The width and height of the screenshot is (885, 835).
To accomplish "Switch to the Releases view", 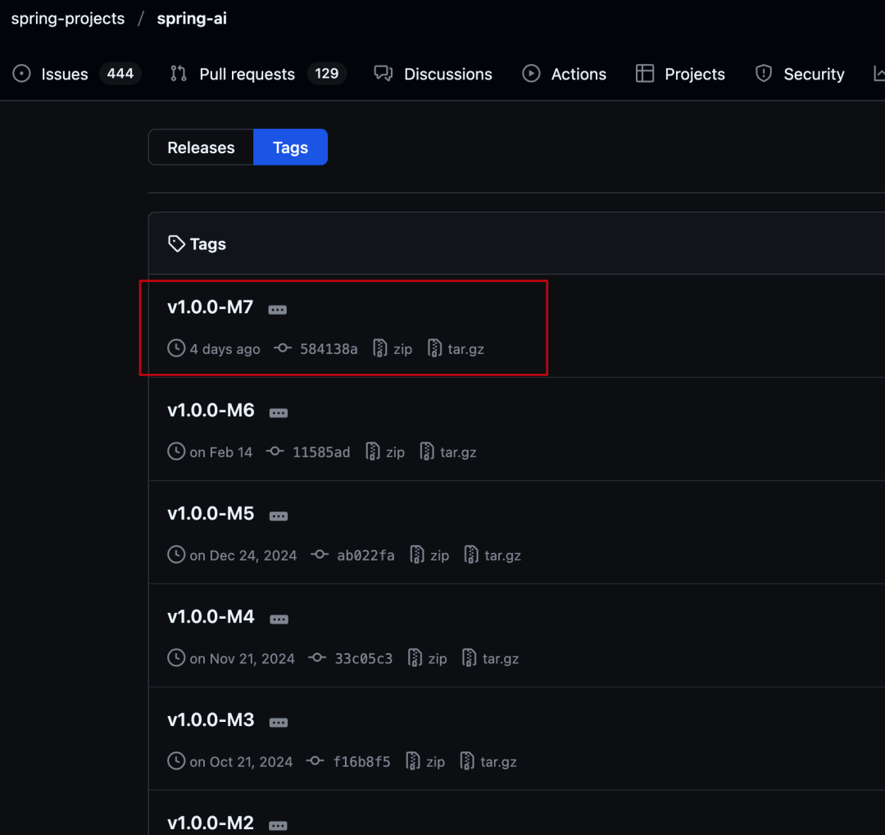I will point(201,147).
